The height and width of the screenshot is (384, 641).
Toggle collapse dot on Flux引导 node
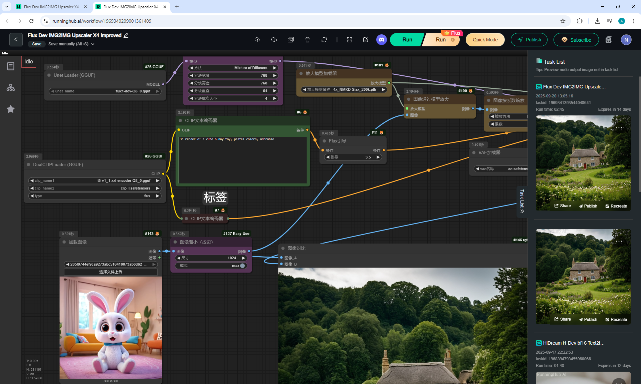324,141
